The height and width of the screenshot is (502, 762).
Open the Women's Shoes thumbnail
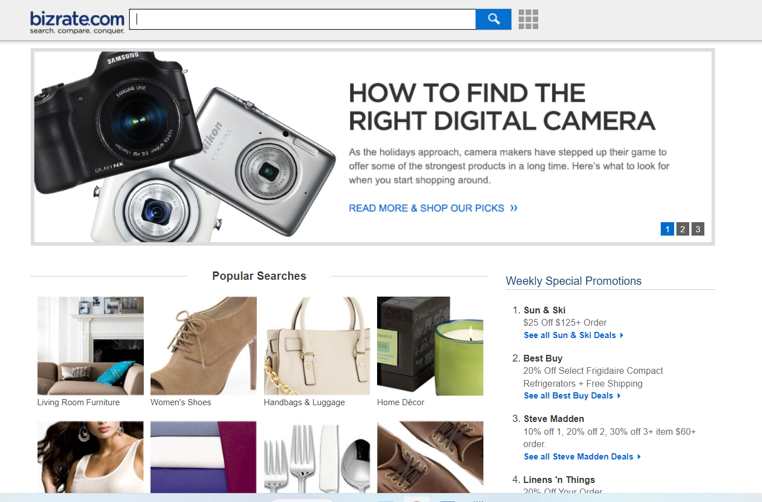click(204, 346)
